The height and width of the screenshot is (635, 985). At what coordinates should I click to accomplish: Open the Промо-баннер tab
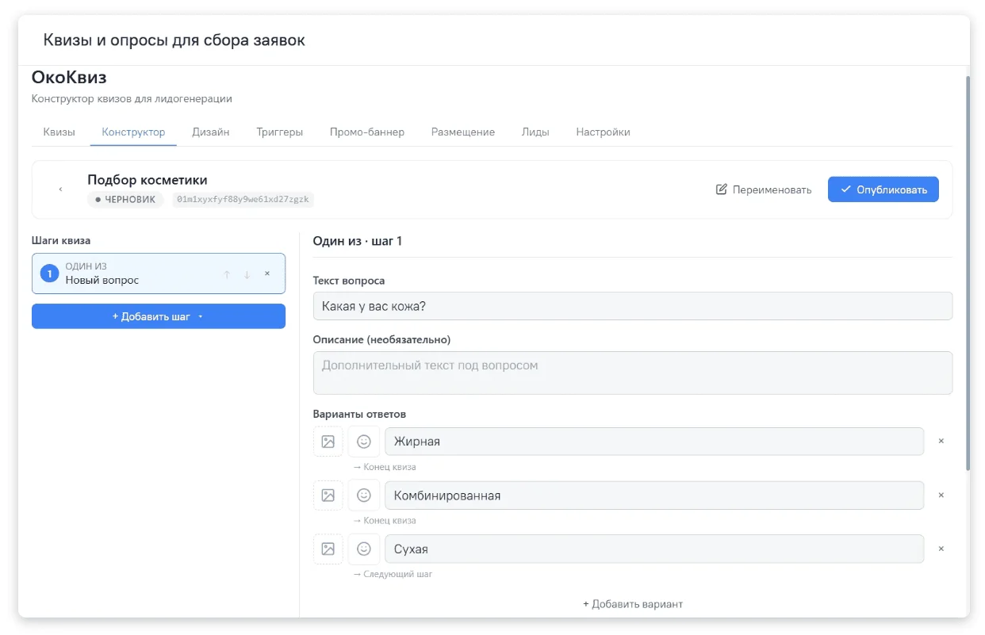pos(367,132)
